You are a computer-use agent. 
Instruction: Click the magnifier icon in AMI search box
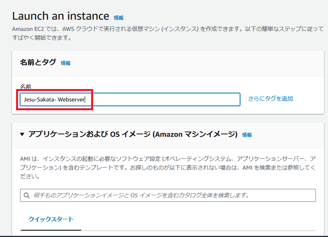click(x=26, y=195)
